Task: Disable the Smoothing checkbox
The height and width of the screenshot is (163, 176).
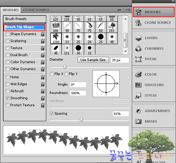Action: [x=7, y=98]
